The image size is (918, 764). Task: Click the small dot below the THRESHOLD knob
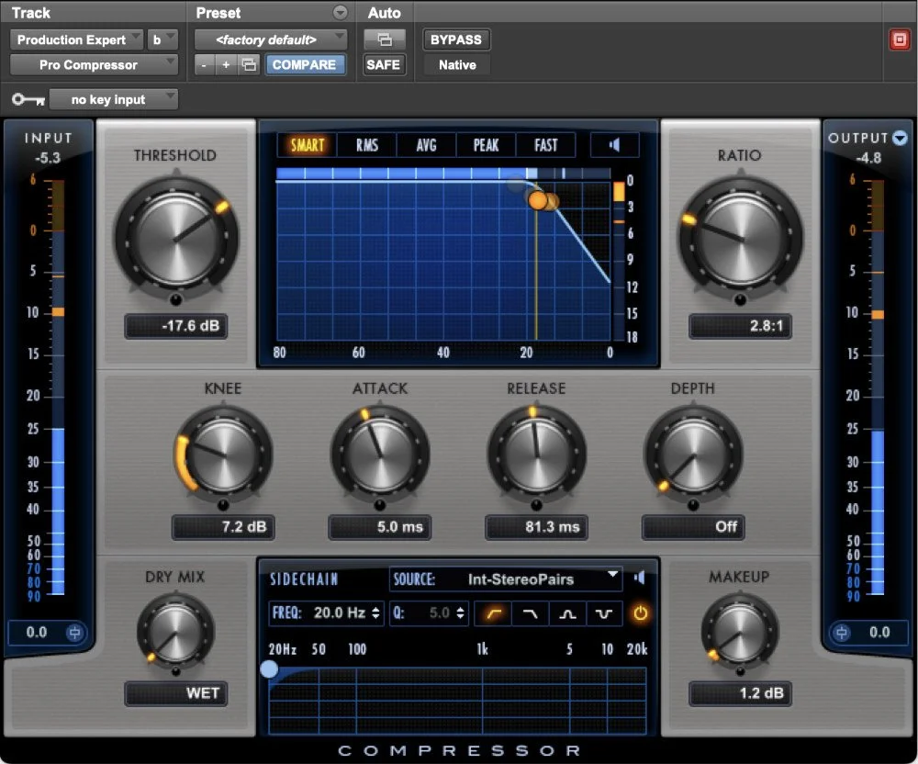[x=175, y=300]
